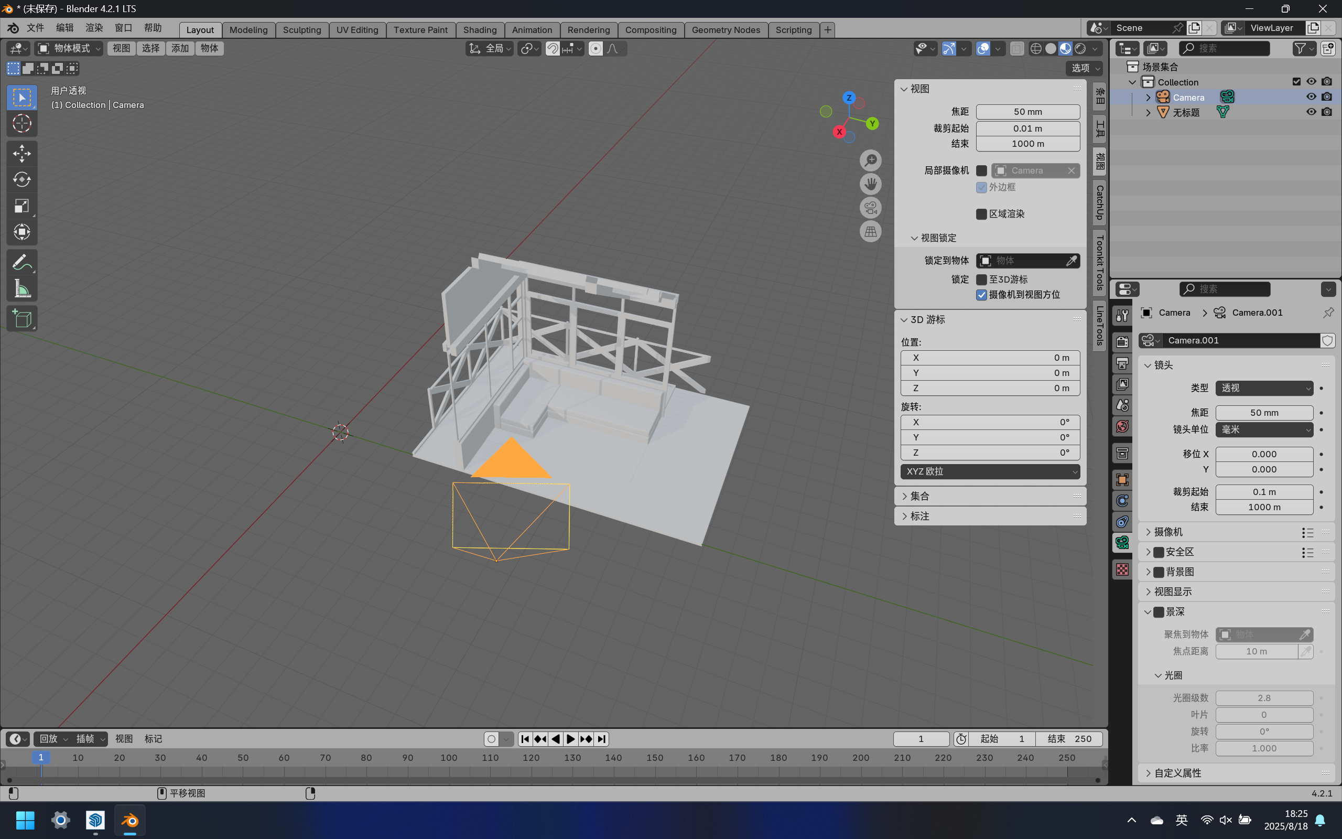The width and height of the screenshot is (1342, 839).
Task: Play the animation forward
Action: (571, 739)
